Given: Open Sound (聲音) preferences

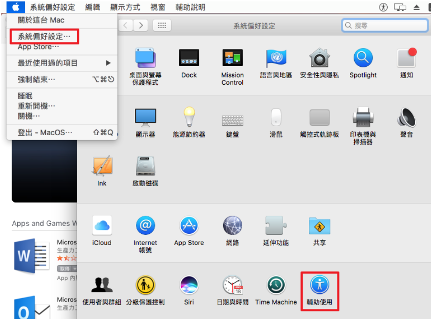Looking at the screenshot, I should coord(407,122).
